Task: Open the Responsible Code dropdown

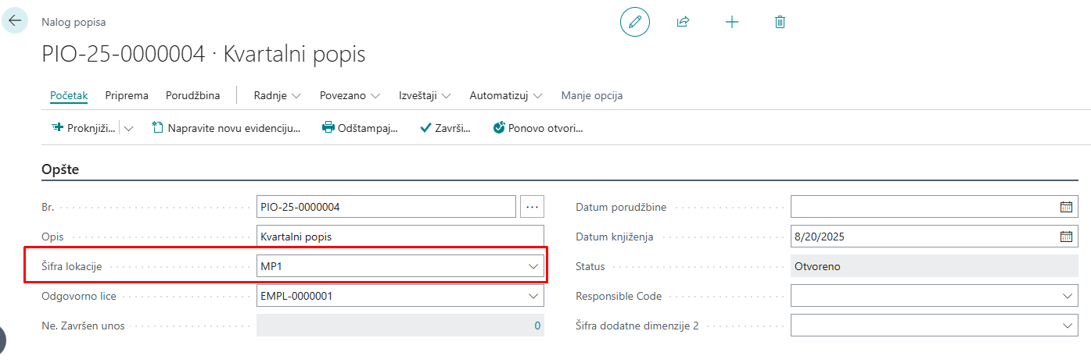Action: pyautogui.click(x=1068, y=296)
